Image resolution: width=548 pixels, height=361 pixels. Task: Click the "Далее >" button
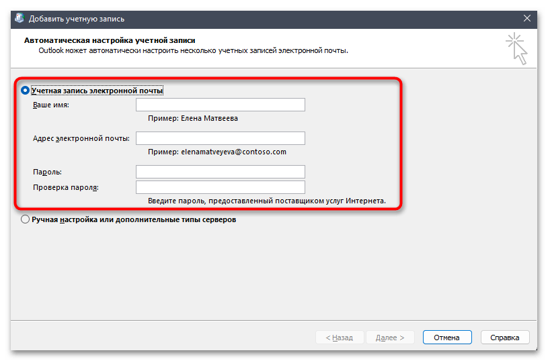pyautogui.click(x=390, y=338)
